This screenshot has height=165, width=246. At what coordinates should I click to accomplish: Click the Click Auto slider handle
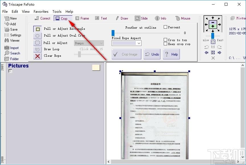(x=79, y=54)
